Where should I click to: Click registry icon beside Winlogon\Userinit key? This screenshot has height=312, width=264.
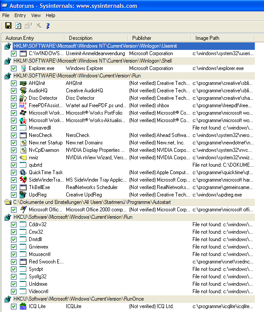coord(8,46)
